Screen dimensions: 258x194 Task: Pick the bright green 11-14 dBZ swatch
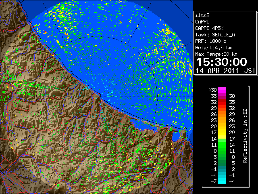(x=222, y=145)
